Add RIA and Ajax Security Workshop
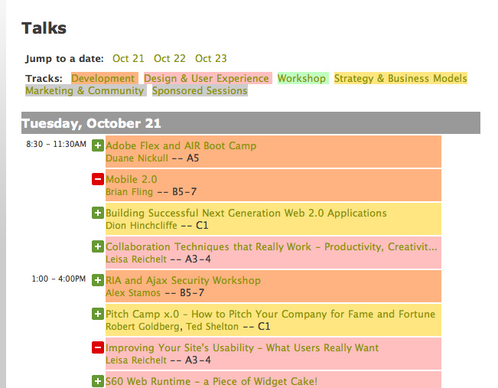 pyautogui.click(x=98, y=280)
